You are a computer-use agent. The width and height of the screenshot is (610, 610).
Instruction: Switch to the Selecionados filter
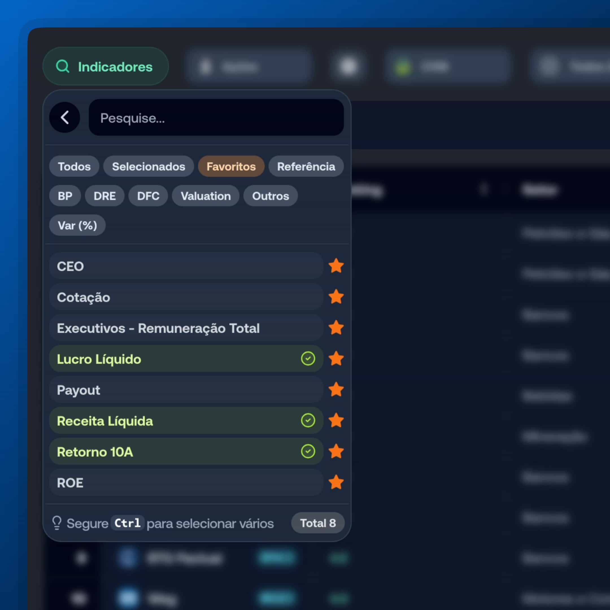pos(149,166)
